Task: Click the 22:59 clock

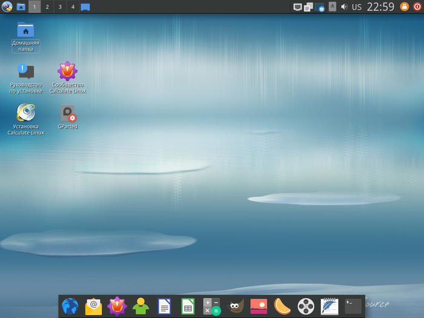Action: point(380,7)
